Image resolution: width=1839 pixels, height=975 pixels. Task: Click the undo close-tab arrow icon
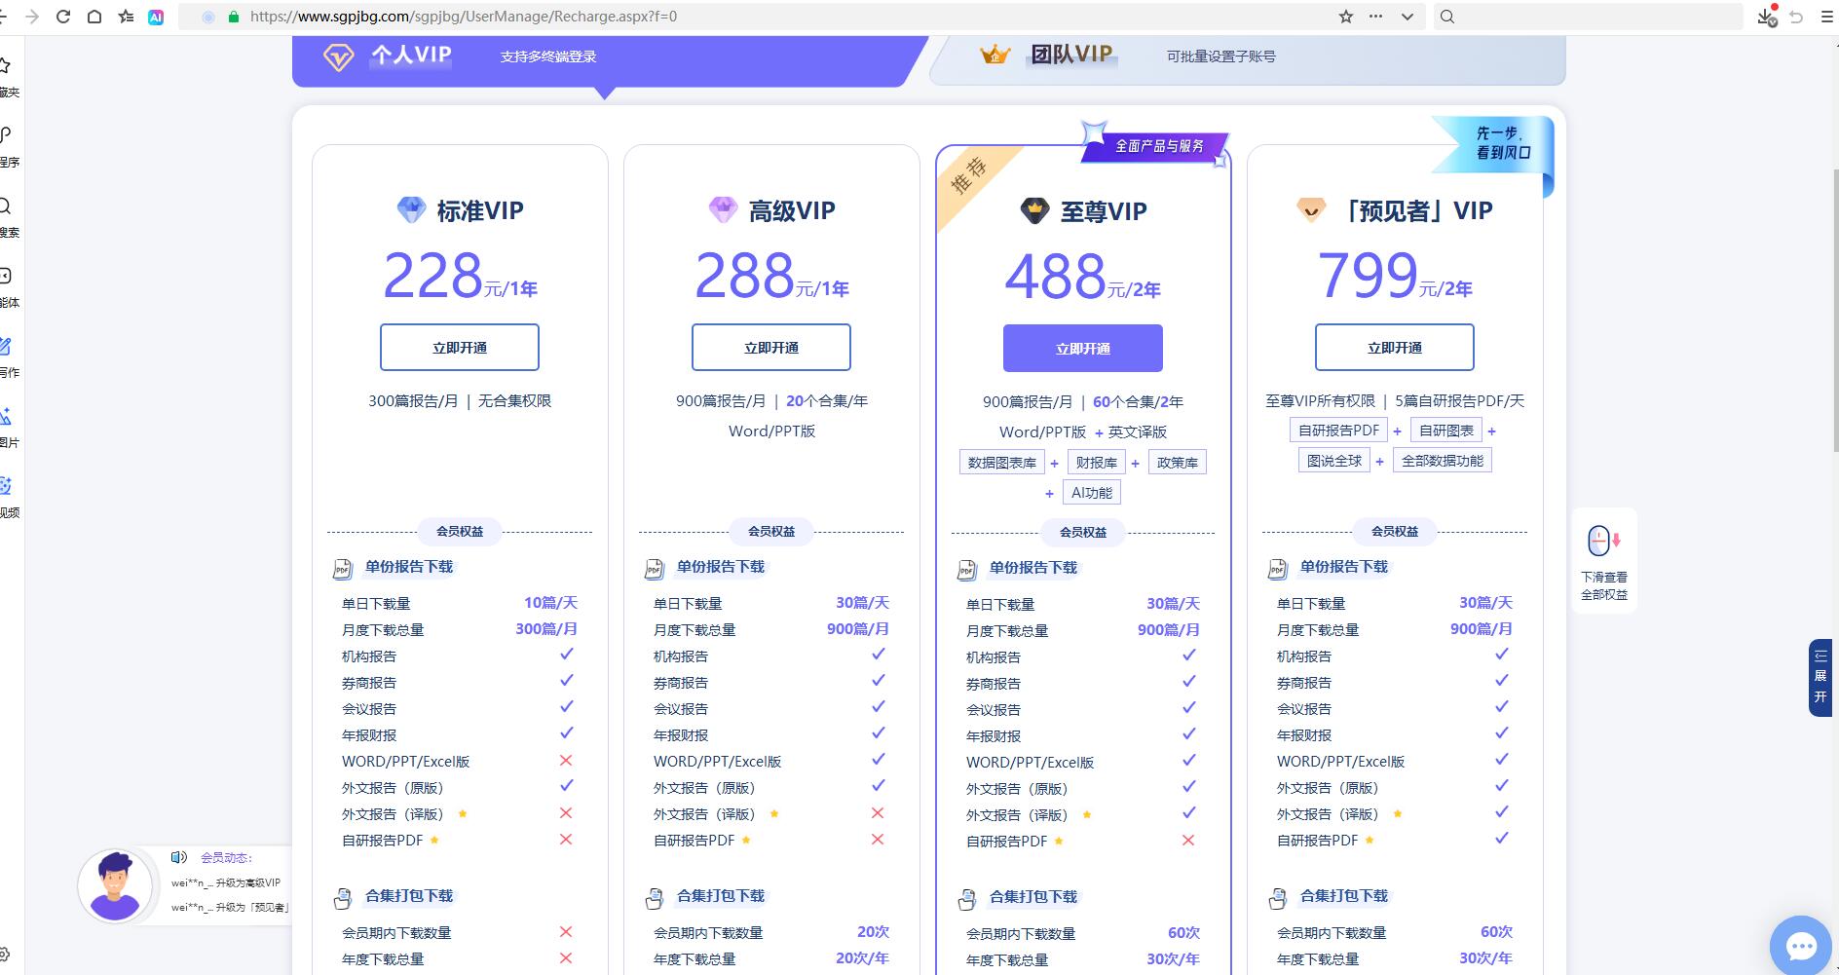coord(1797,17)
